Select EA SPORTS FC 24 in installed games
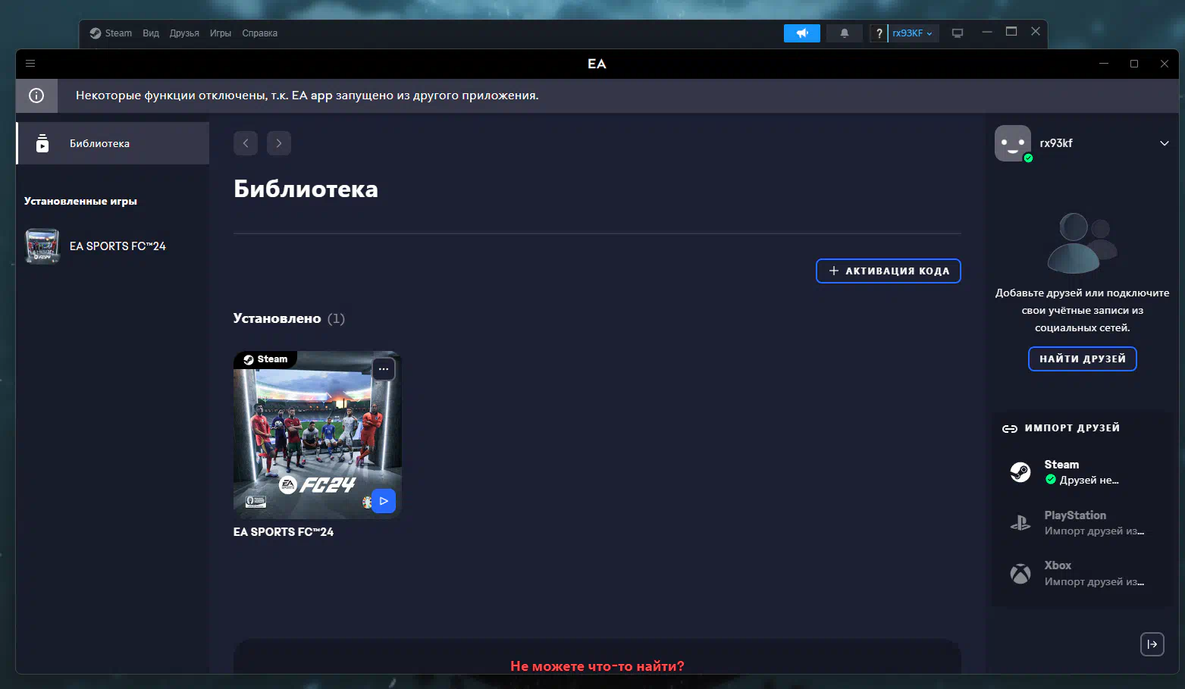 pos(117,246)
